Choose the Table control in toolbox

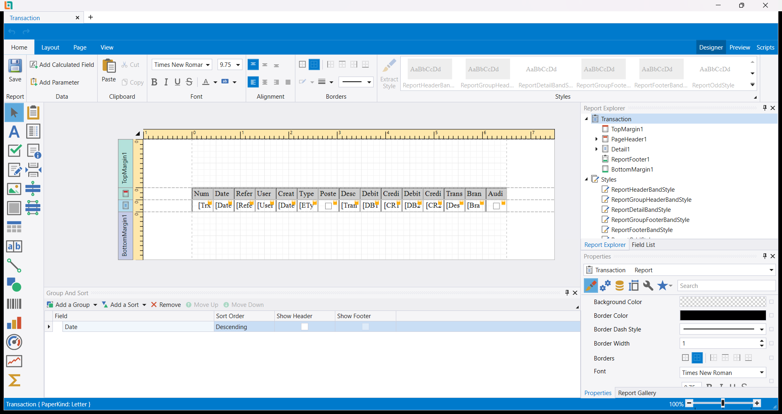14,227
